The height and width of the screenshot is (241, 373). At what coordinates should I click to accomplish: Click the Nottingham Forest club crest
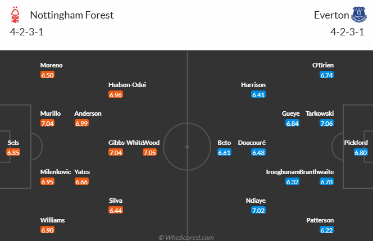(x=17, y=16)
